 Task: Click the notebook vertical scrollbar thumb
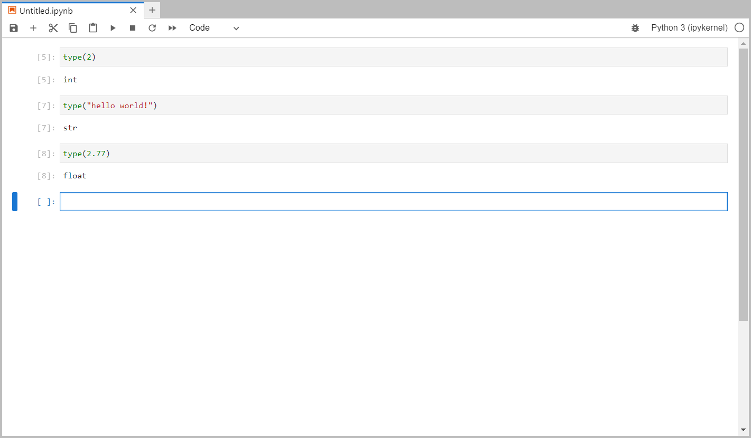click(743, 184)
